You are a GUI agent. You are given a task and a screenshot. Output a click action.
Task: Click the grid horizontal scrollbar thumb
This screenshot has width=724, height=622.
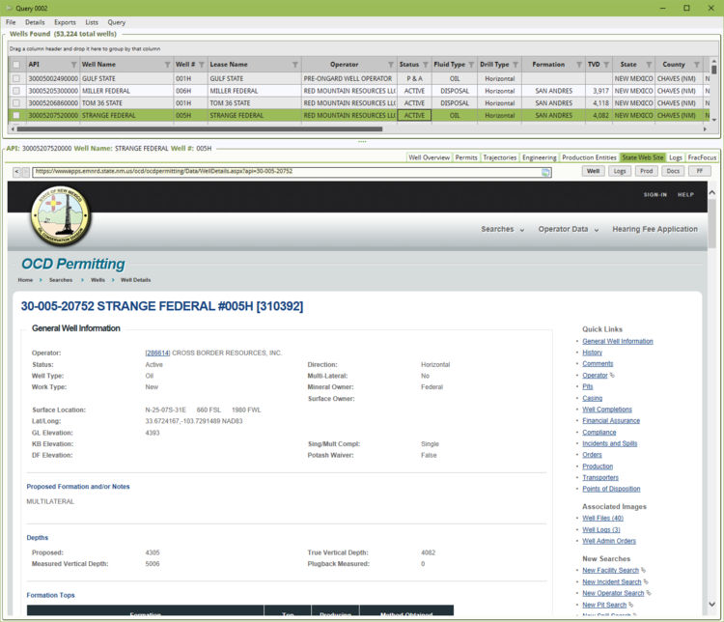(200, 129)
